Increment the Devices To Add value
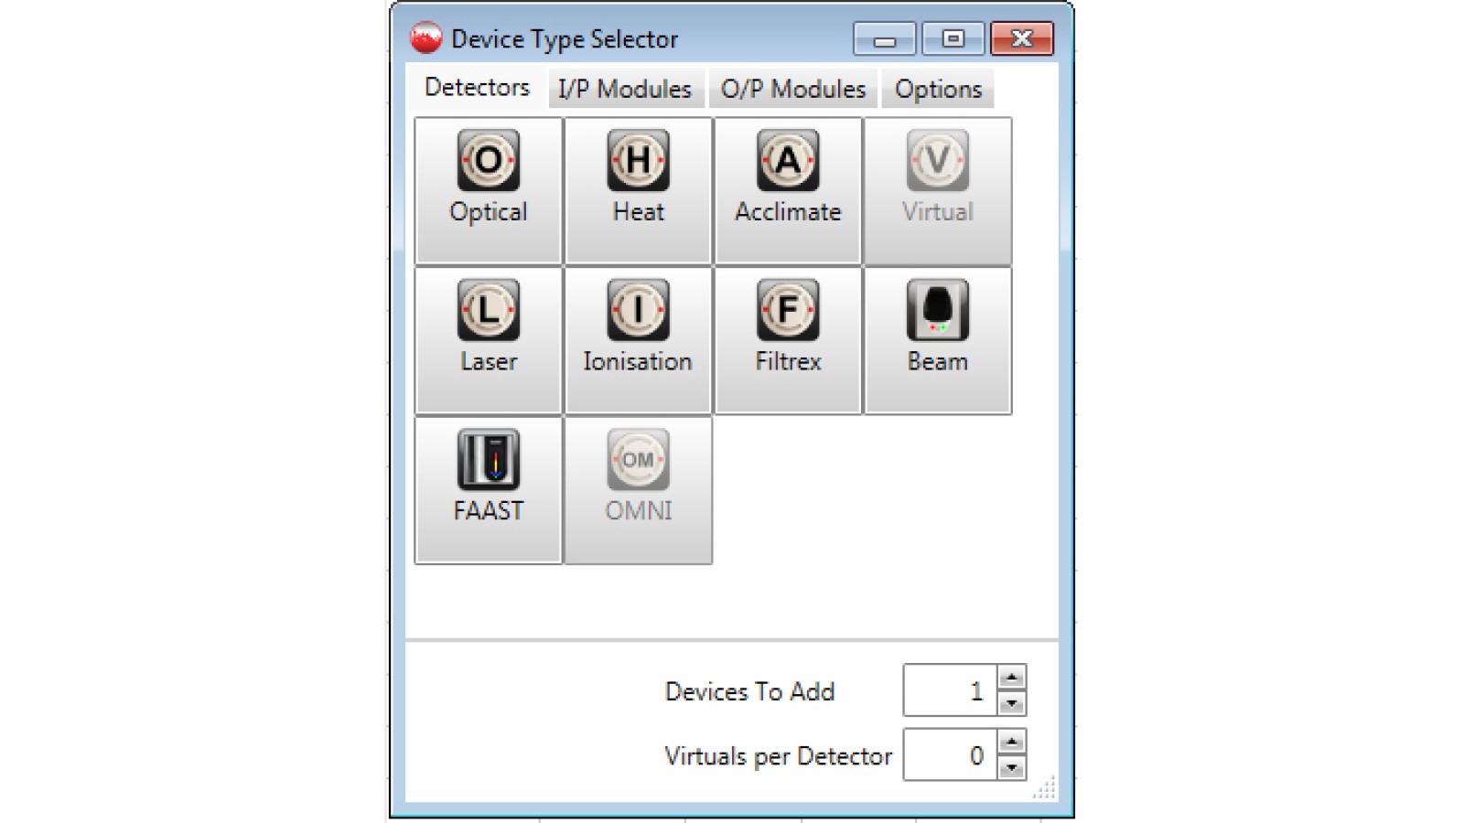 point(1011,679)
